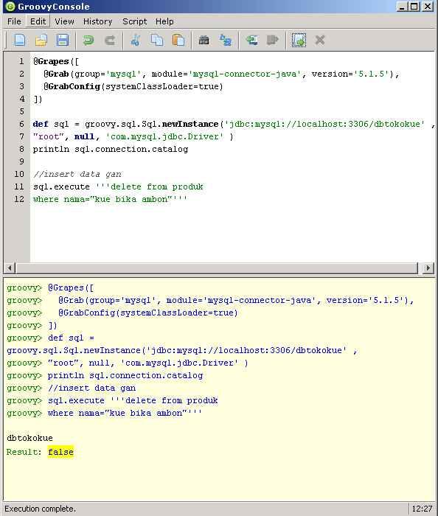Click the horizontal scrollbar right arrow
The image size is (438, 516).
coord(428,268)
